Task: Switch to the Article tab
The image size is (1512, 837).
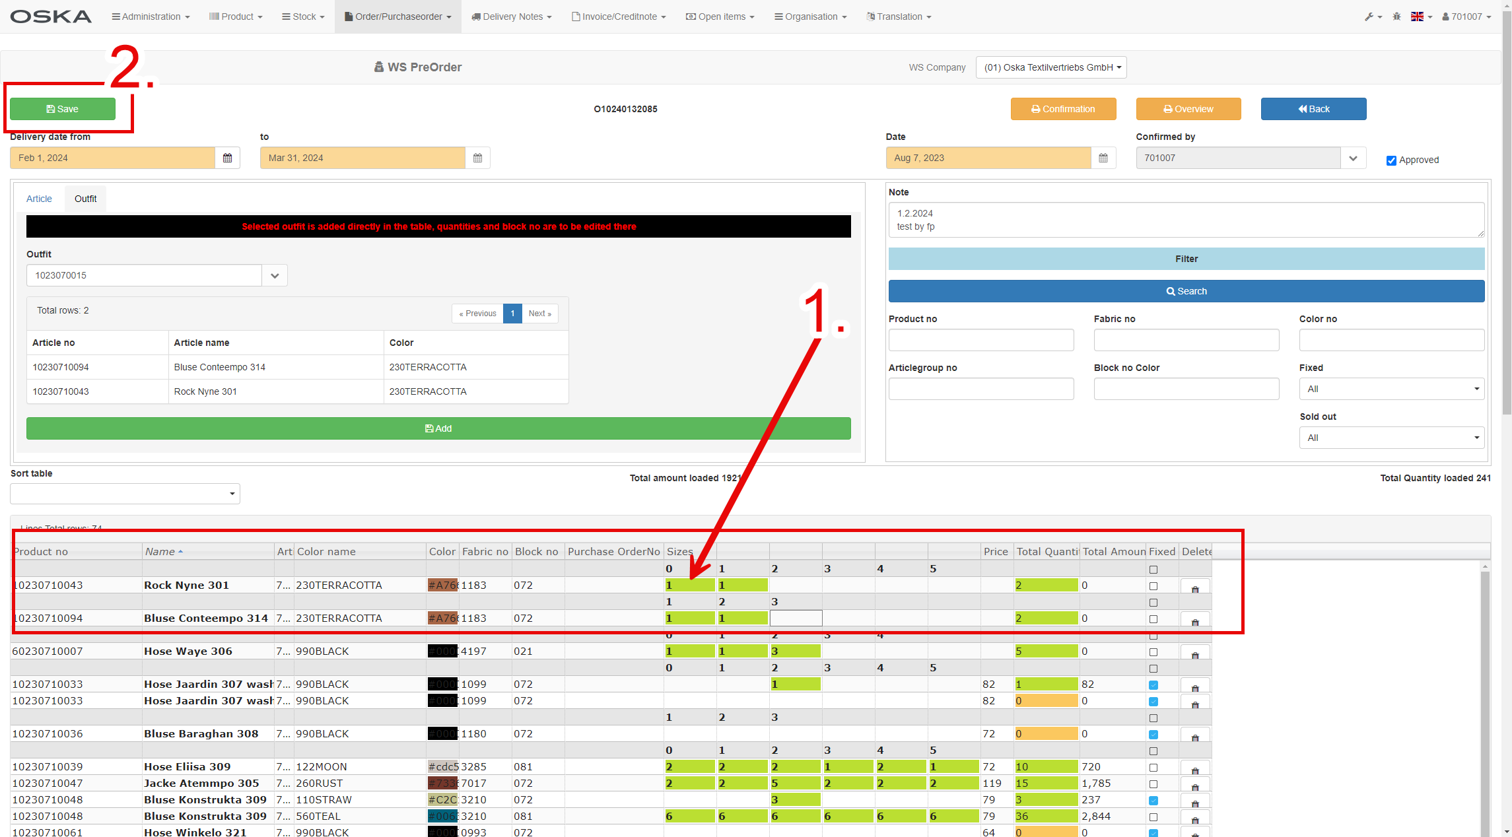Action: click(x=39, y=199)
